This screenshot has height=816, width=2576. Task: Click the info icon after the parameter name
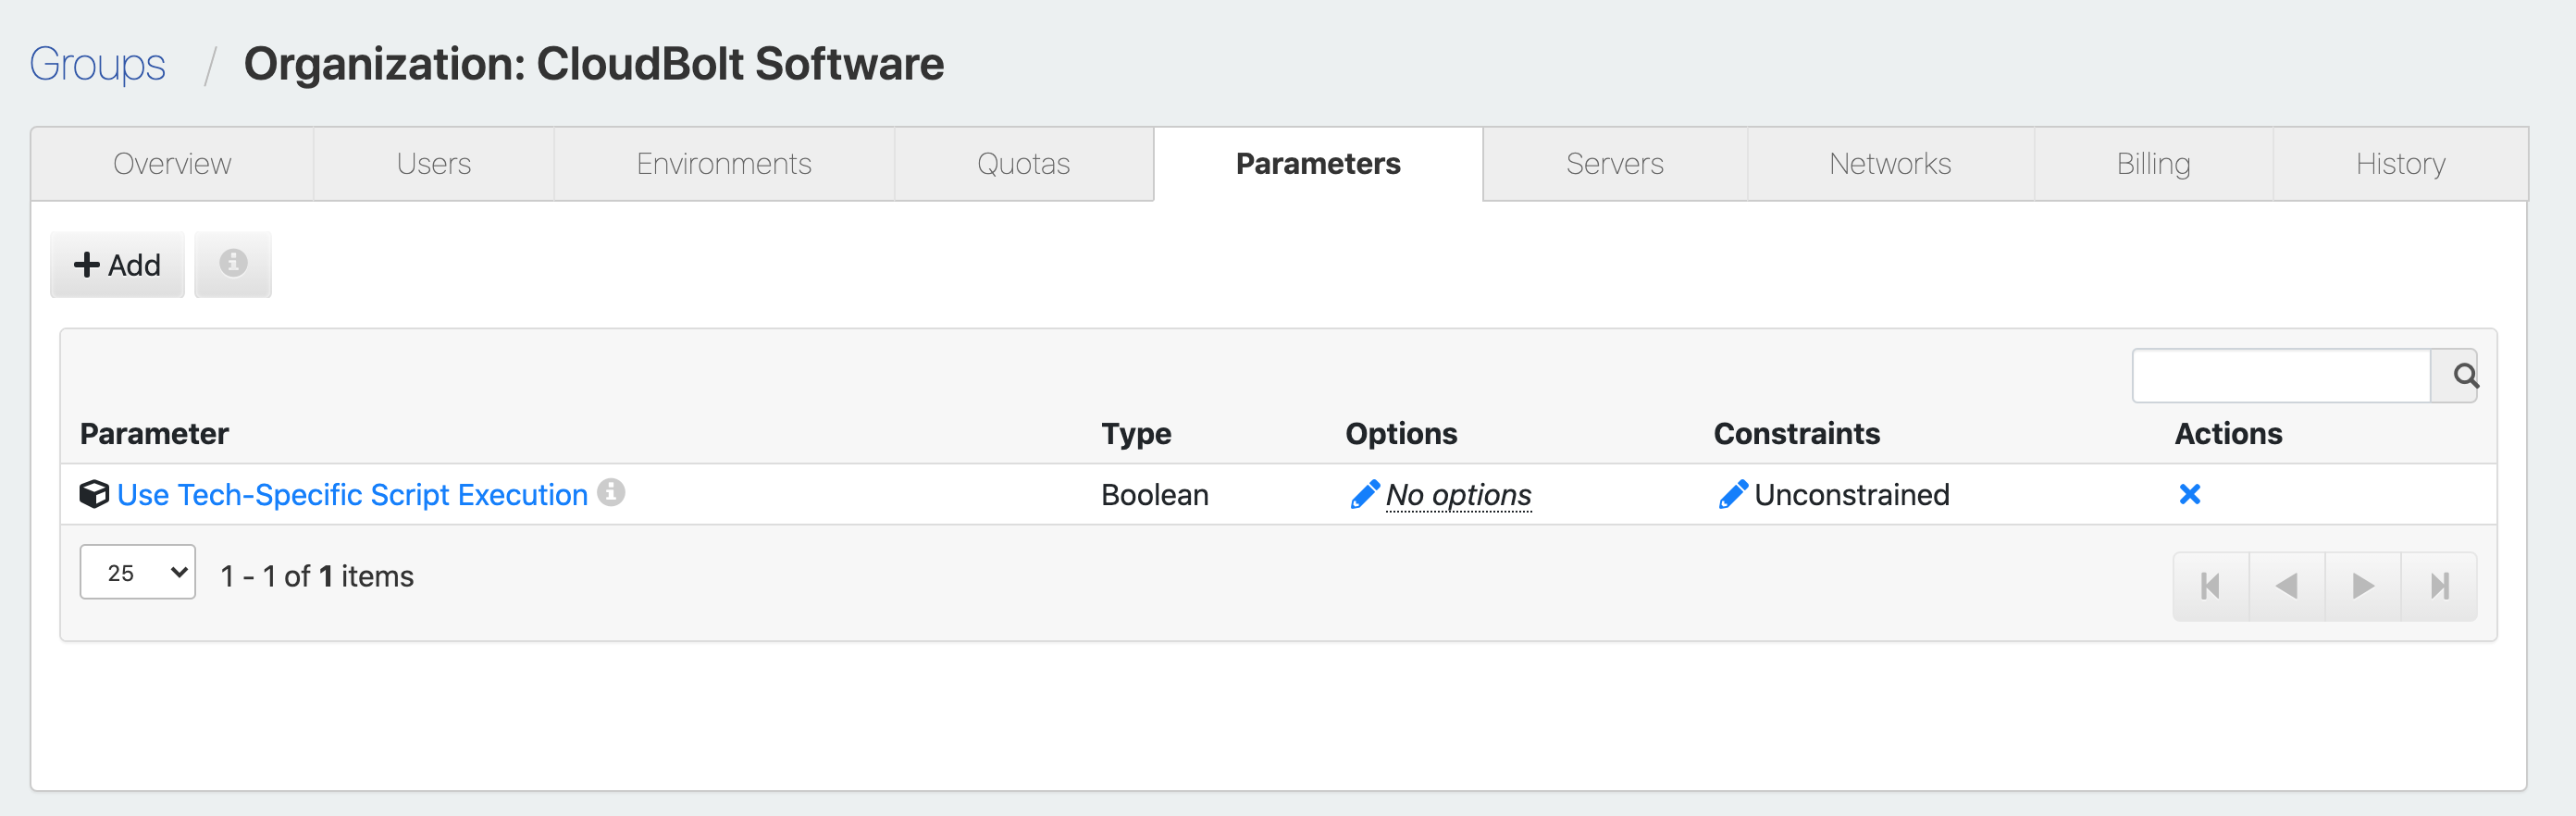(611, 492)
